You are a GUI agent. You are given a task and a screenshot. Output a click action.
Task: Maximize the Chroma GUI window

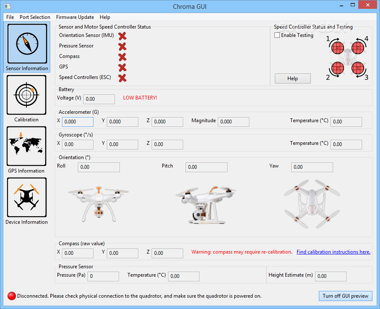coord(353,5)
